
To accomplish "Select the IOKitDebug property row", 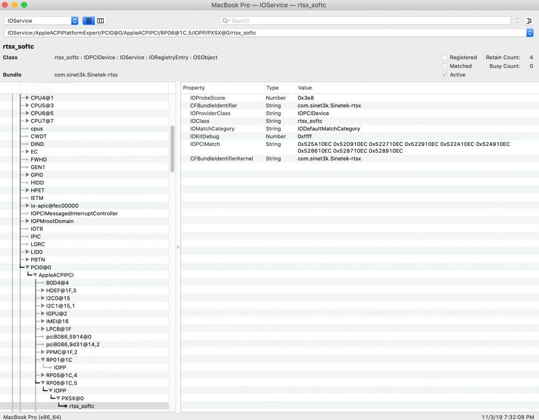I will click(x=360, y=136).
